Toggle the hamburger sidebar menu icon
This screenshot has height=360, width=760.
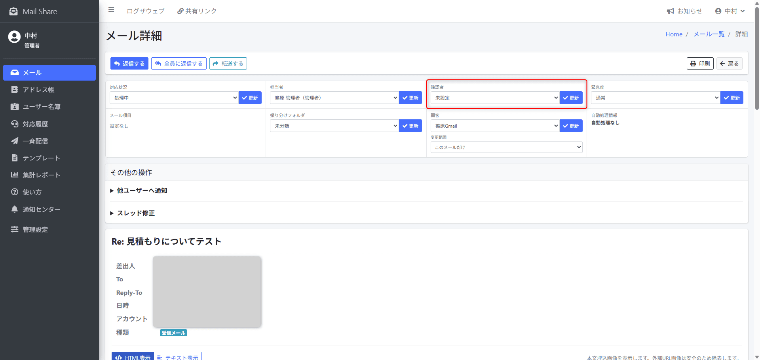click(111, 10)
